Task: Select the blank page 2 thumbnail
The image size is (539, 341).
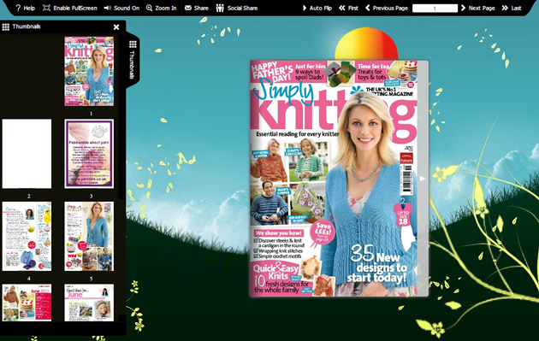Action: [x=27, y=154]
